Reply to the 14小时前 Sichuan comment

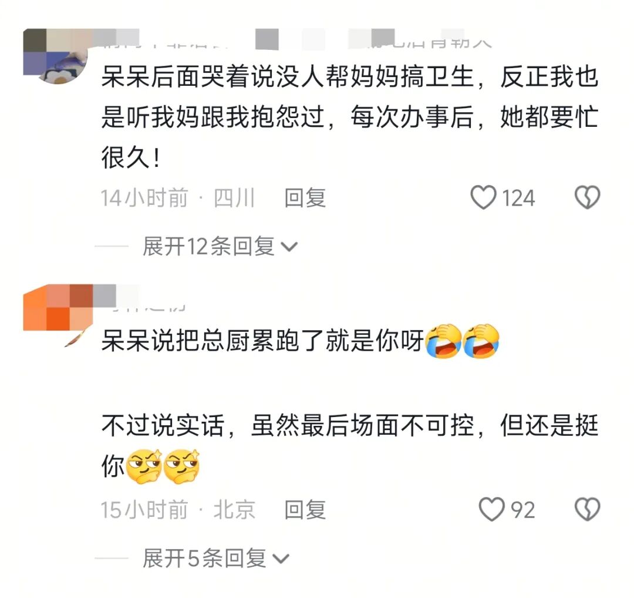pyautogui.click(x=305, y=198)
